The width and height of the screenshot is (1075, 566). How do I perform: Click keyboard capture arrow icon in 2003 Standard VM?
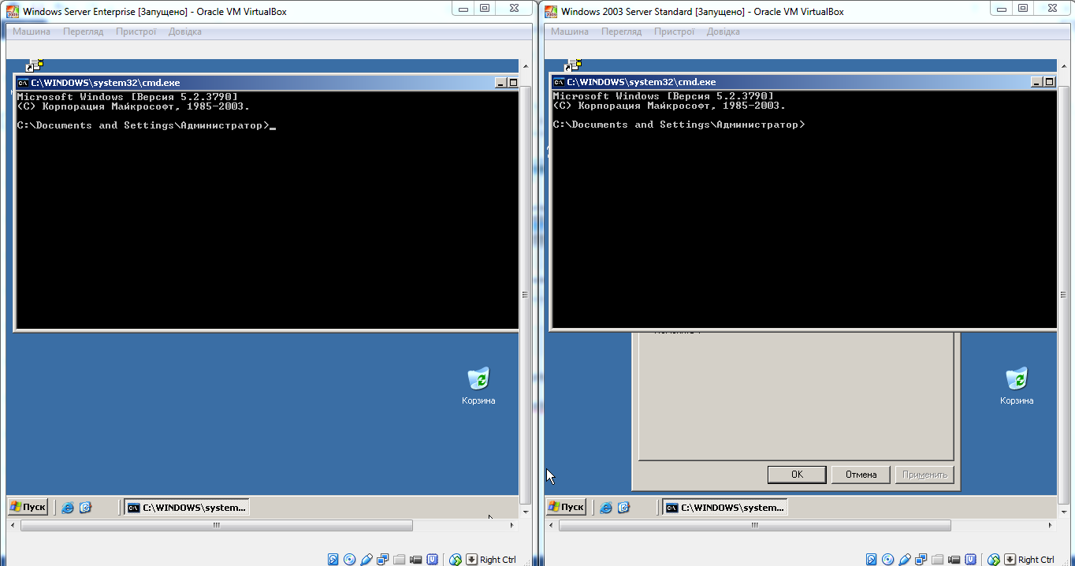click(x=1010, y=560)
